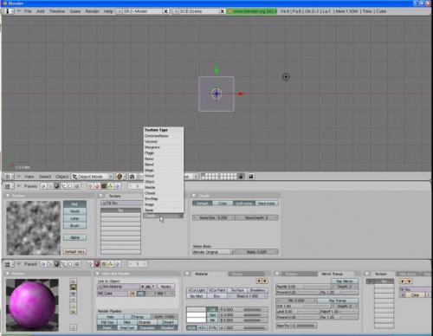Viewport: 433px width, 336px height.
Task: Click the render this window icon
Action: tap(251, 177)
